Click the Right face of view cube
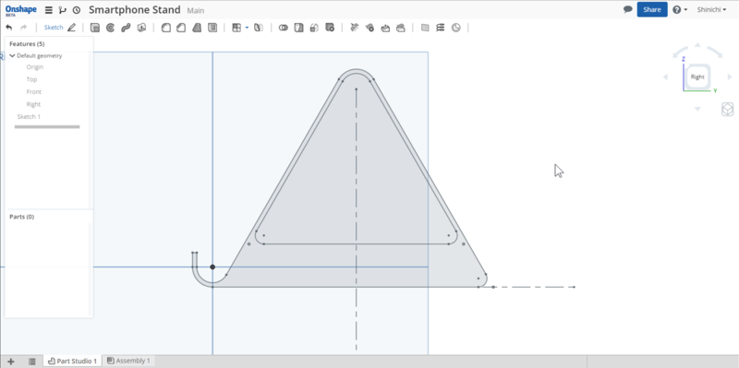739x368 pixels. (697, 77)
